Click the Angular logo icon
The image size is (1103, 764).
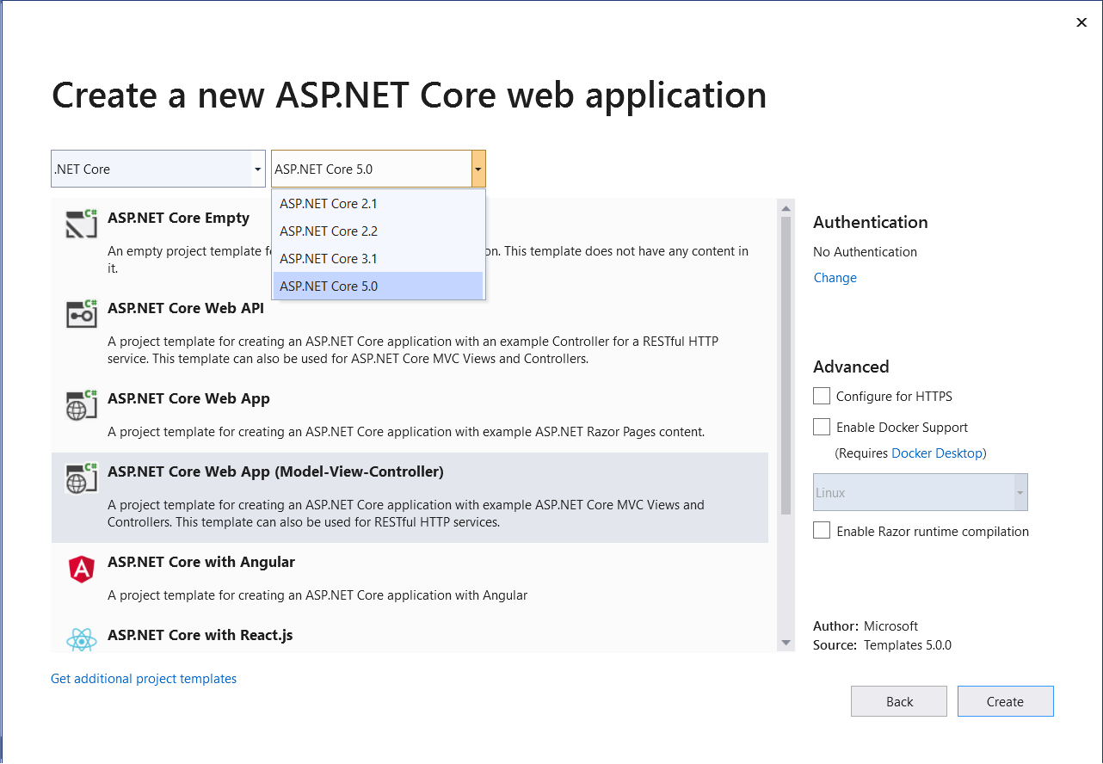tap(81, 569)
